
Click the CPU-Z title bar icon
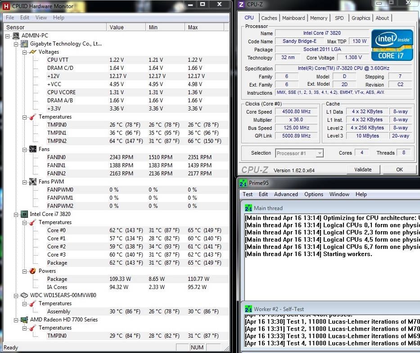click(x=241, y=5)
